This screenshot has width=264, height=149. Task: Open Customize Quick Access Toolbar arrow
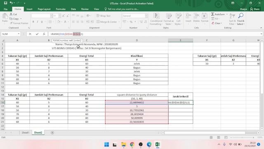(25, 3)
